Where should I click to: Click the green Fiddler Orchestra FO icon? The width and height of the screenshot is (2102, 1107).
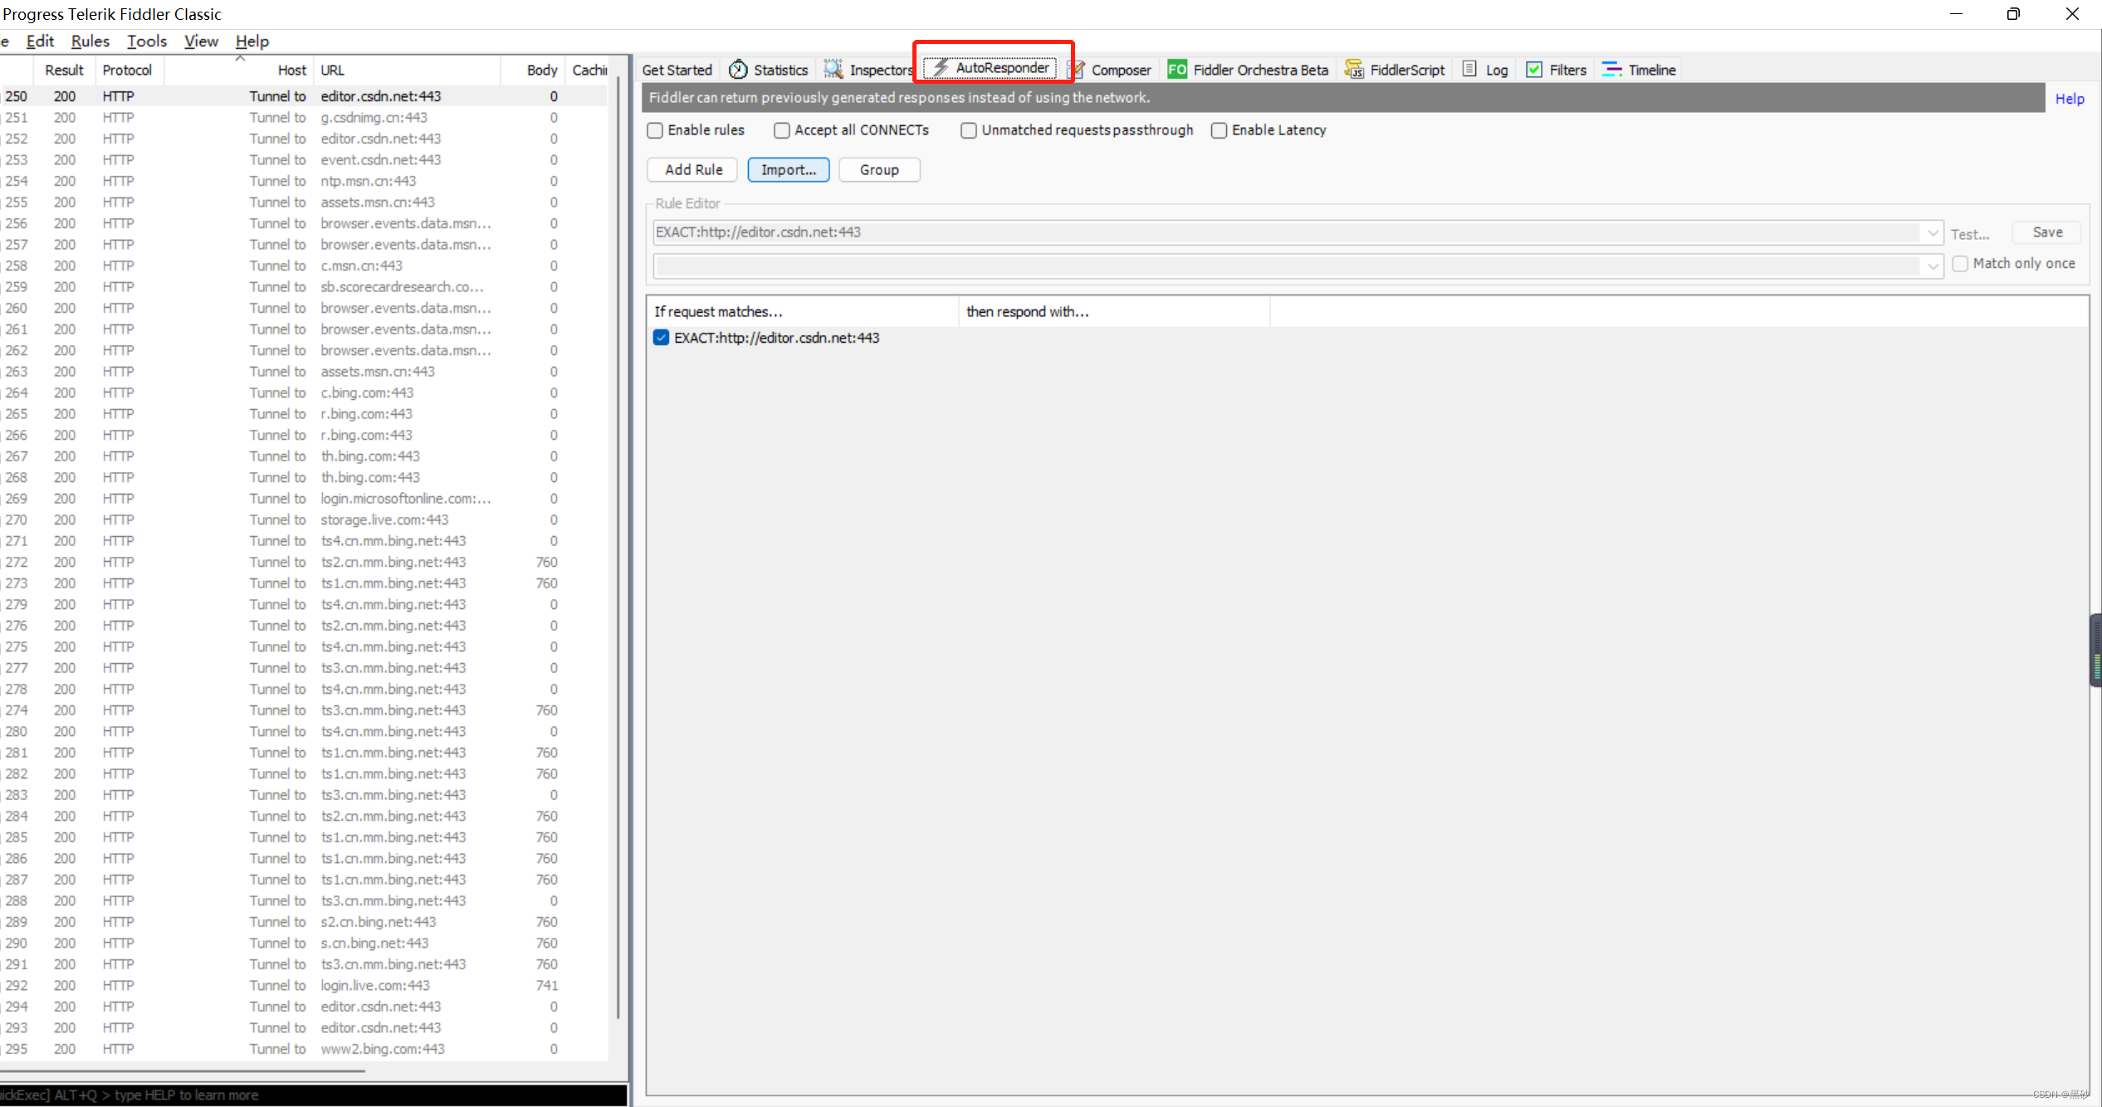[x=1176, y=70]
